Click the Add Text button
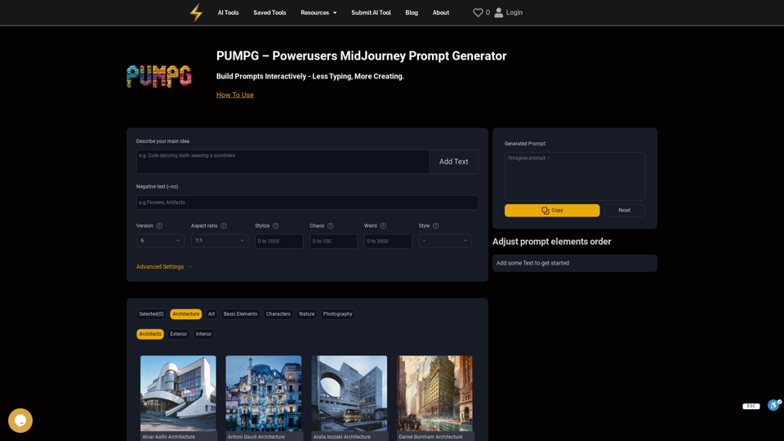Screen dimensions: 784x441 click(x=453, y=162)
